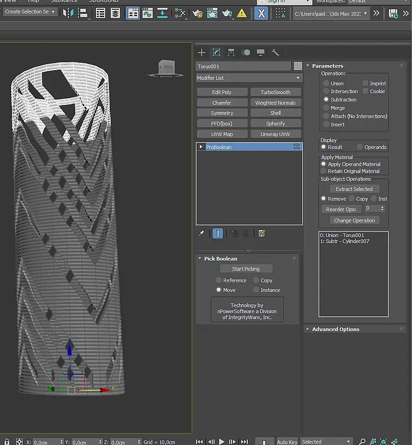Click the Start Picking button

246,269
